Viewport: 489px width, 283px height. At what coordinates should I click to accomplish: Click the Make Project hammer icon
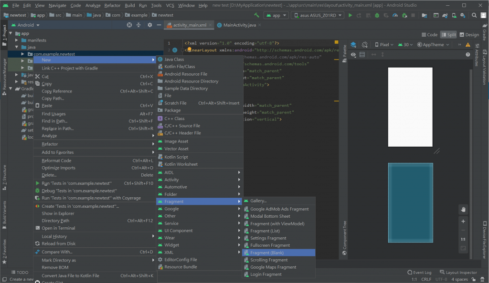(257, 15)
